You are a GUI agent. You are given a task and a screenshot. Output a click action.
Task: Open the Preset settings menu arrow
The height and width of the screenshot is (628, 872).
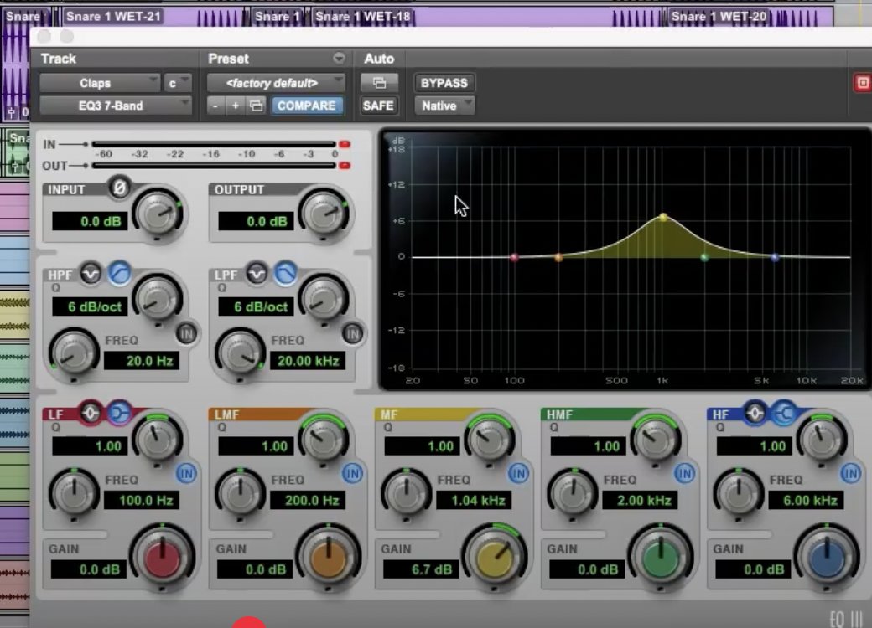pos(339,59)
